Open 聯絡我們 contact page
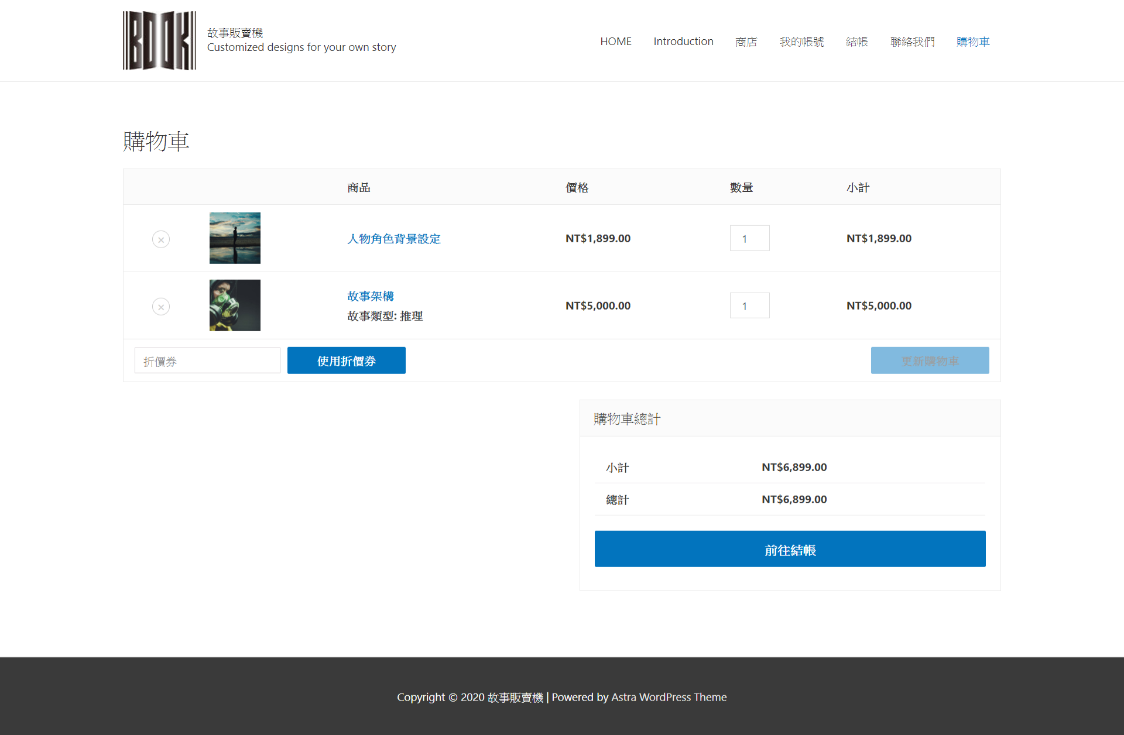The image size is (1124, 735). [912, 42]
